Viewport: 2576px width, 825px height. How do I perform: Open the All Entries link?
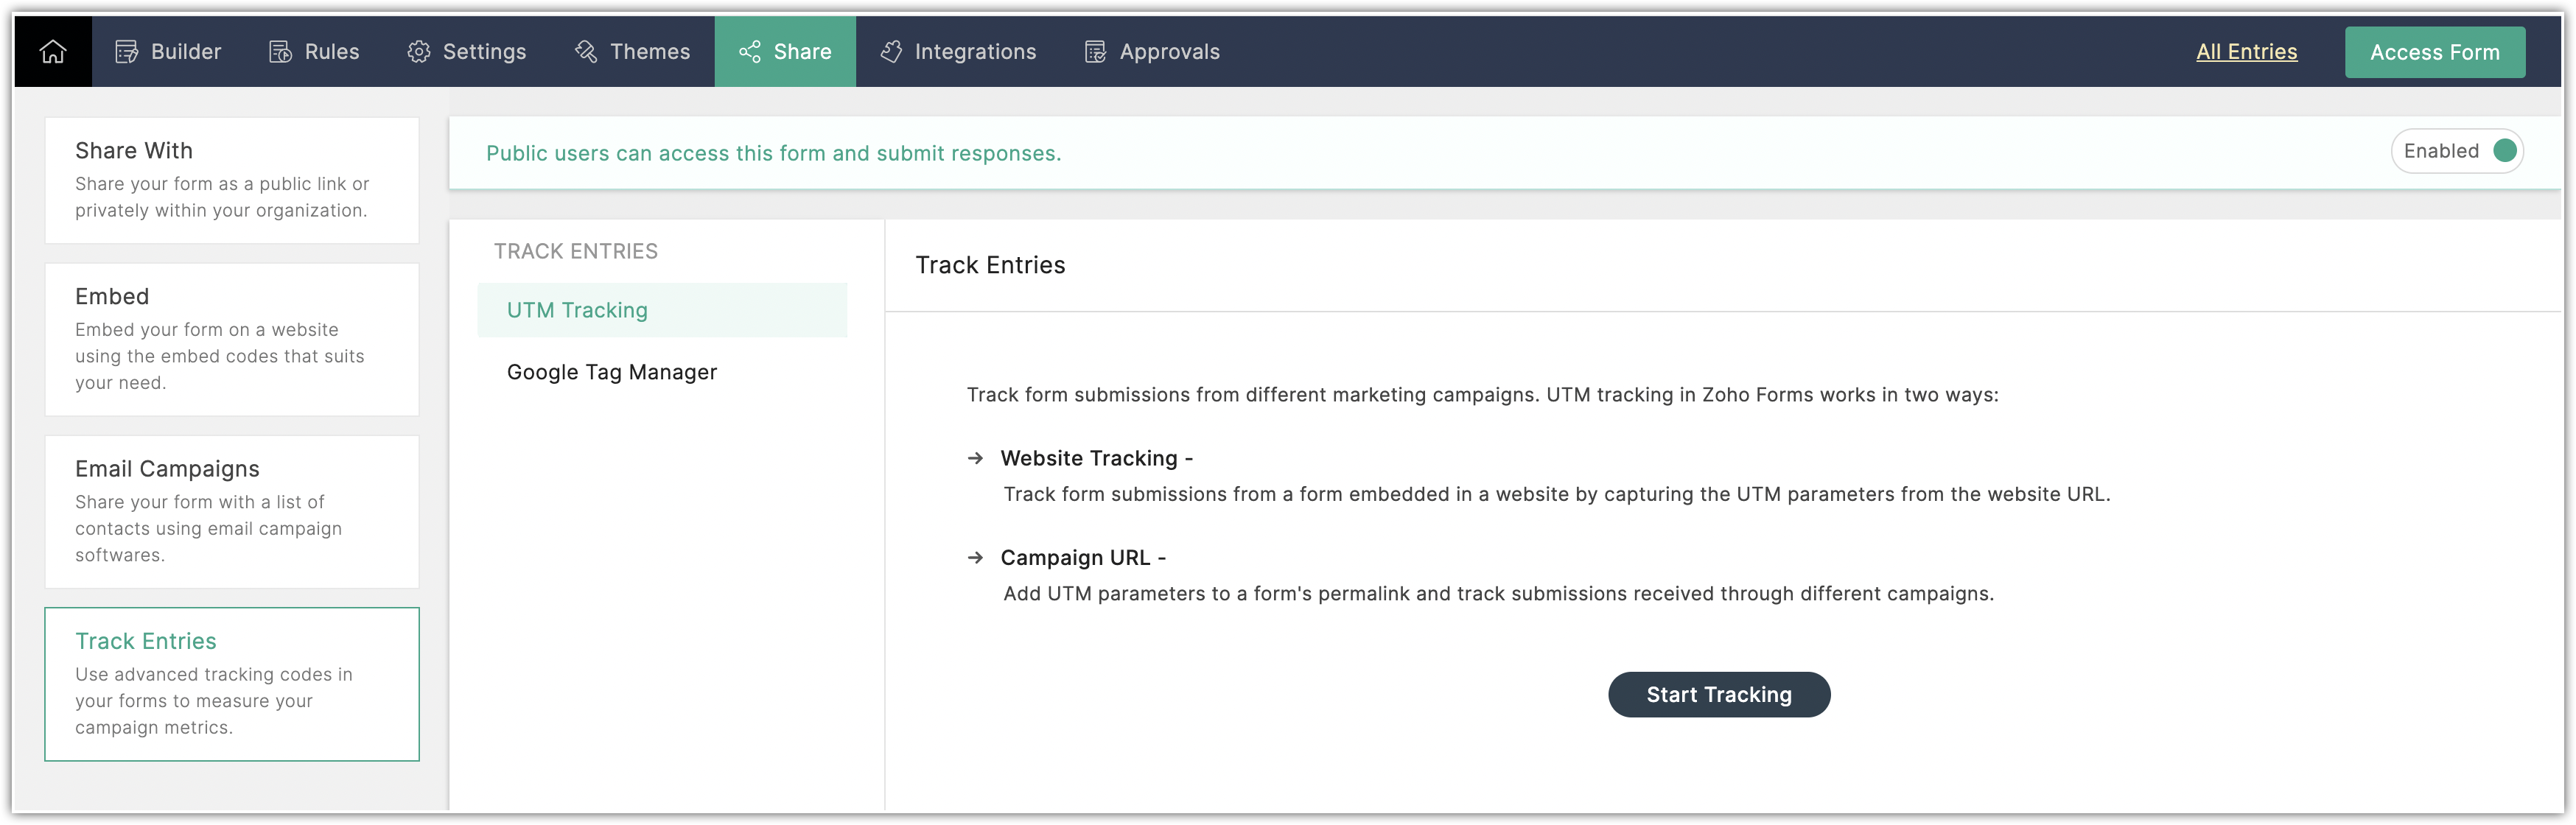[2246, 52]
